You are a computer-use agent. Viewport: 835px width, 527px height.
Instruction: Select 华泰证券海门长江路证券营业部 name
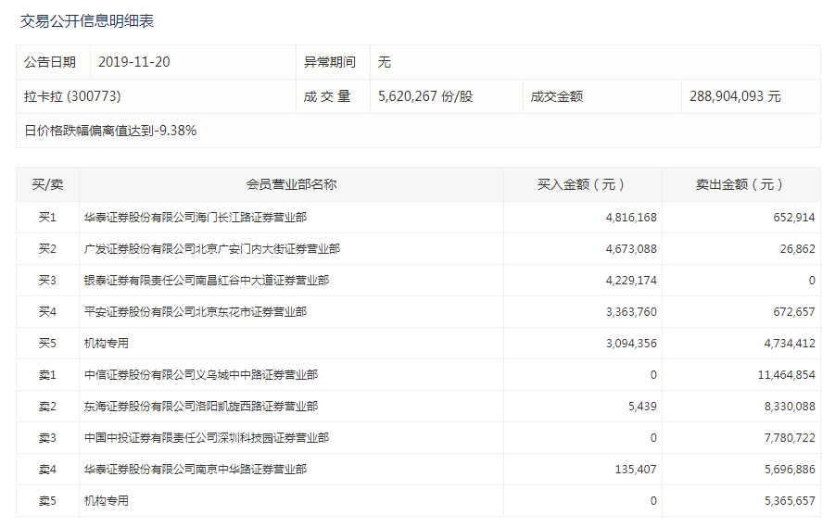click(x=196, y=217)
